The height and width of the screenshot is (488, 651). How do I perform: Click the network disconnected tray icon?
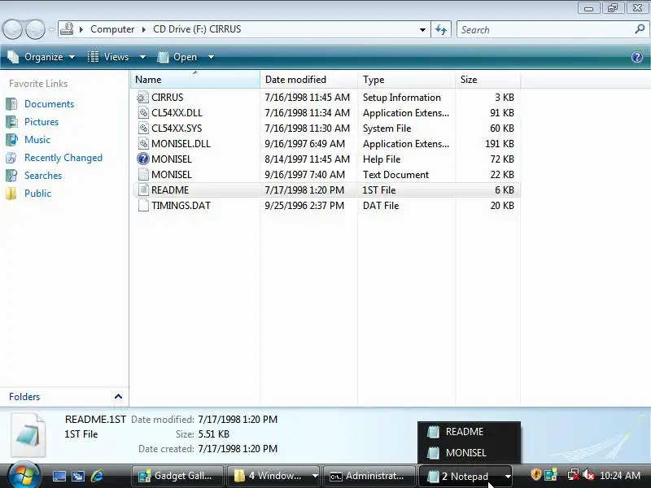pos(574,474)
